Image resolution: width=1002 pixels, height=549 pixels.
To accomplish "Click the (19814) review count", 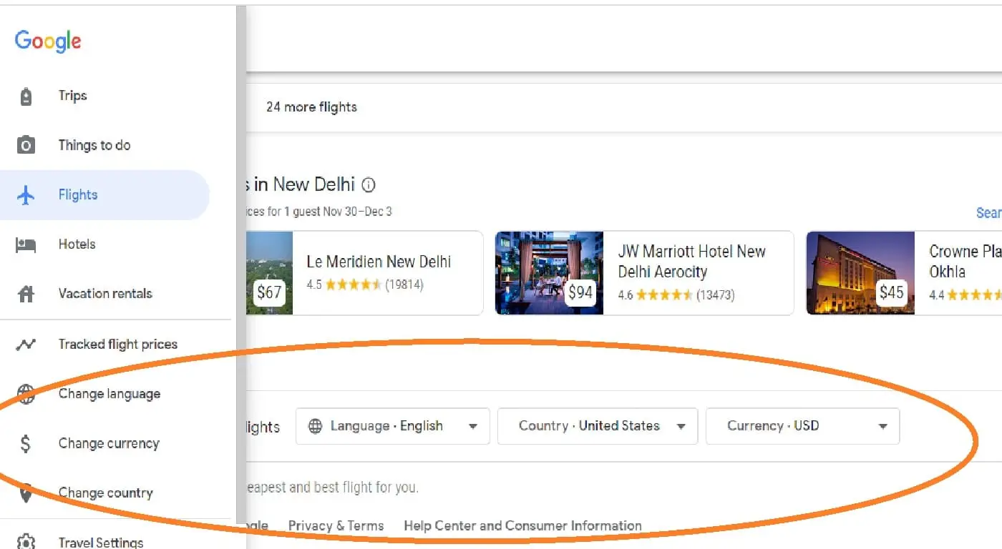I will [x=404, y=285].
